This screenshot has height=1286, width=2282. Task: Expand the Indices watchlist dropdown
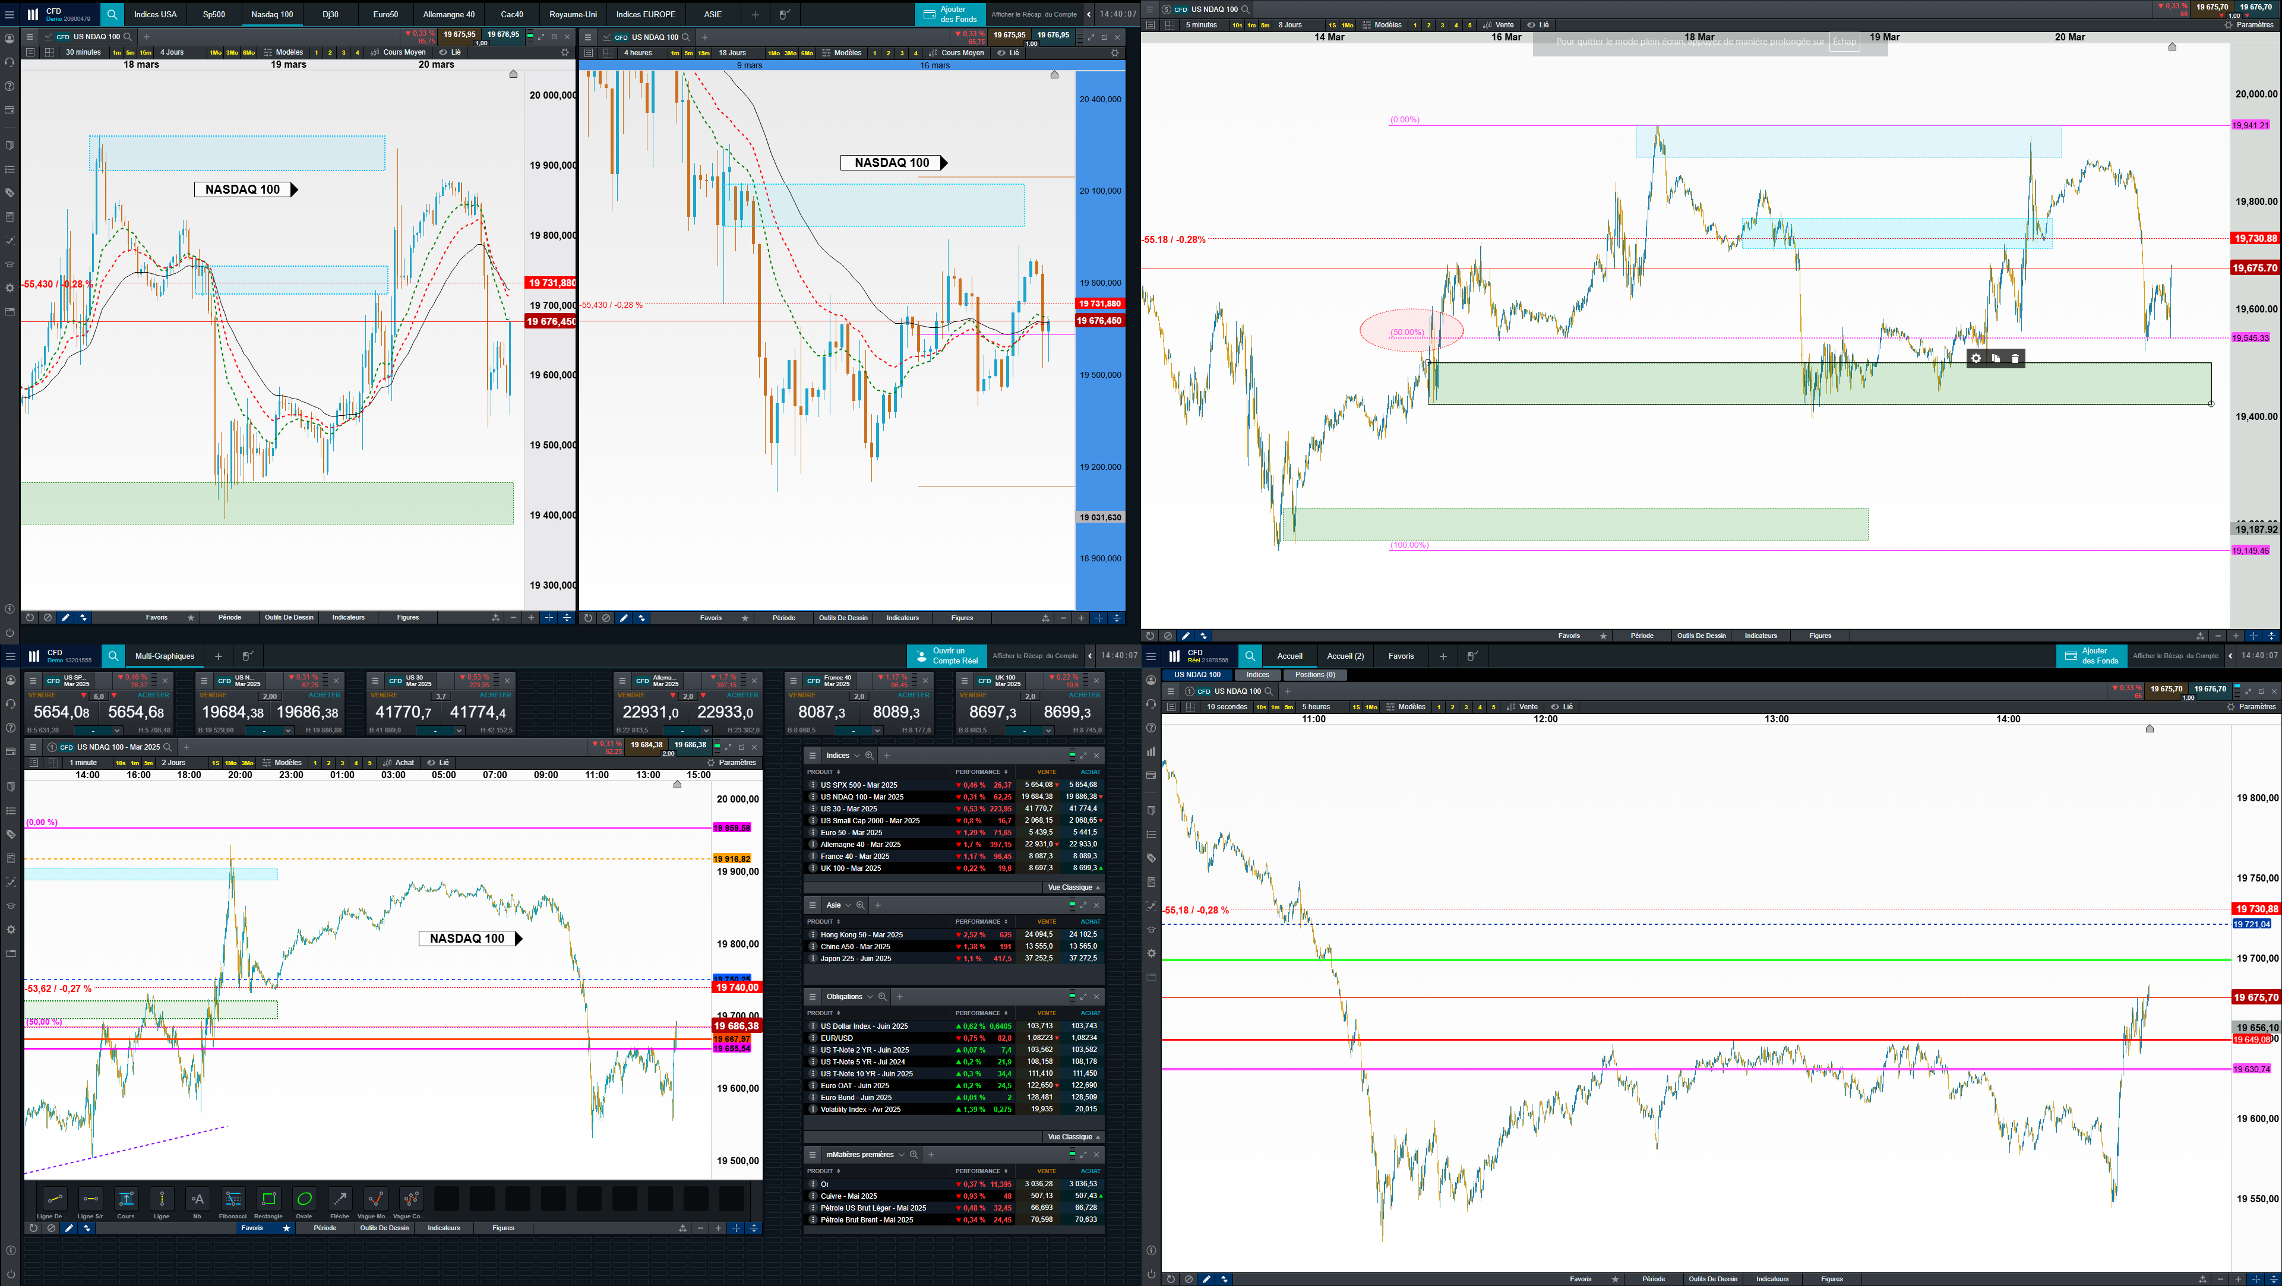(856, 756)
